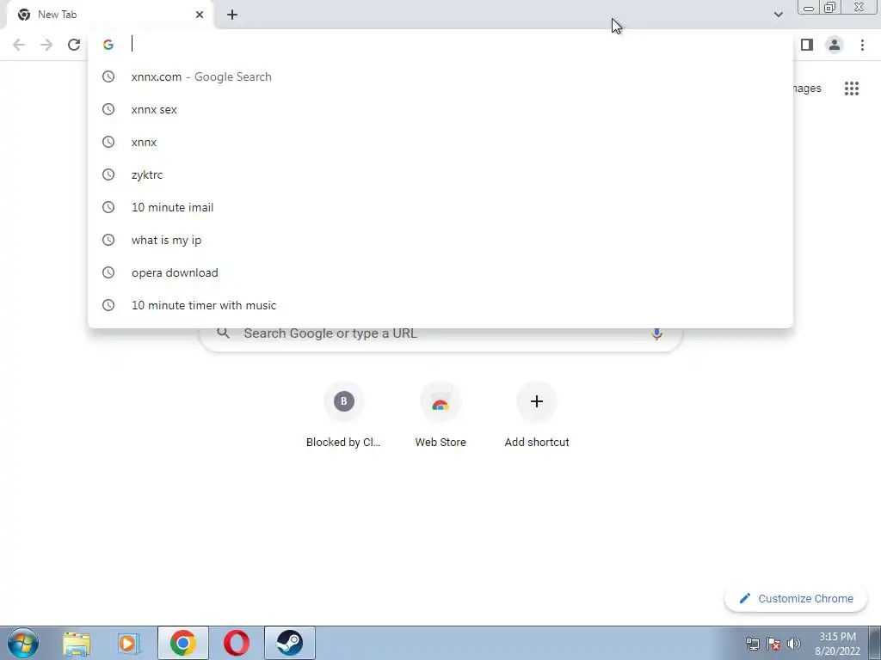Select the 'what is my ip' suggestion

[x=440, y=241]
